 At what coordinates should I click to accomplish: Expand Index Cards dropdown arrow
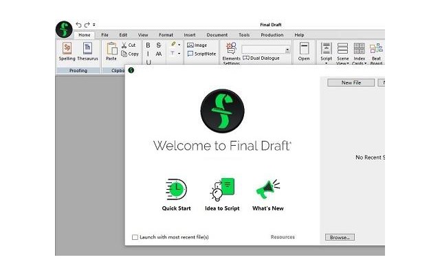(x=365, y=63)
